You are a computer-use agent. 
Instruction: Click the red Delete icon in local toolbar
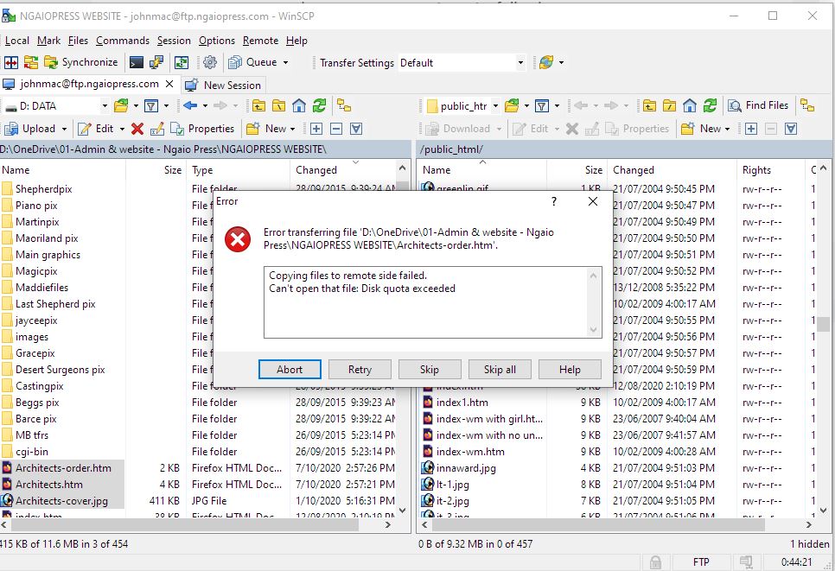click(x=137, y=129)
